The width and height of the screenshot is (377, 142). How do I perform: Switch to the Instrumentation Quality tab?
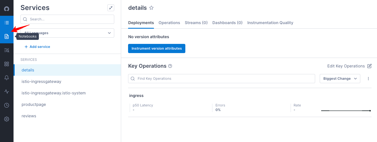(x=270, y=23)
